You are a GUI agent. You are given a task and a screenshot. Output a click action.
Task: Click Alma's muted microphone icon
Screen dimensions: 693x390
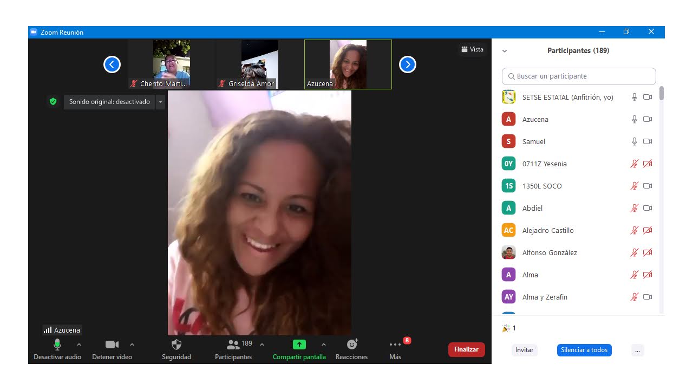tap(635, 275)
